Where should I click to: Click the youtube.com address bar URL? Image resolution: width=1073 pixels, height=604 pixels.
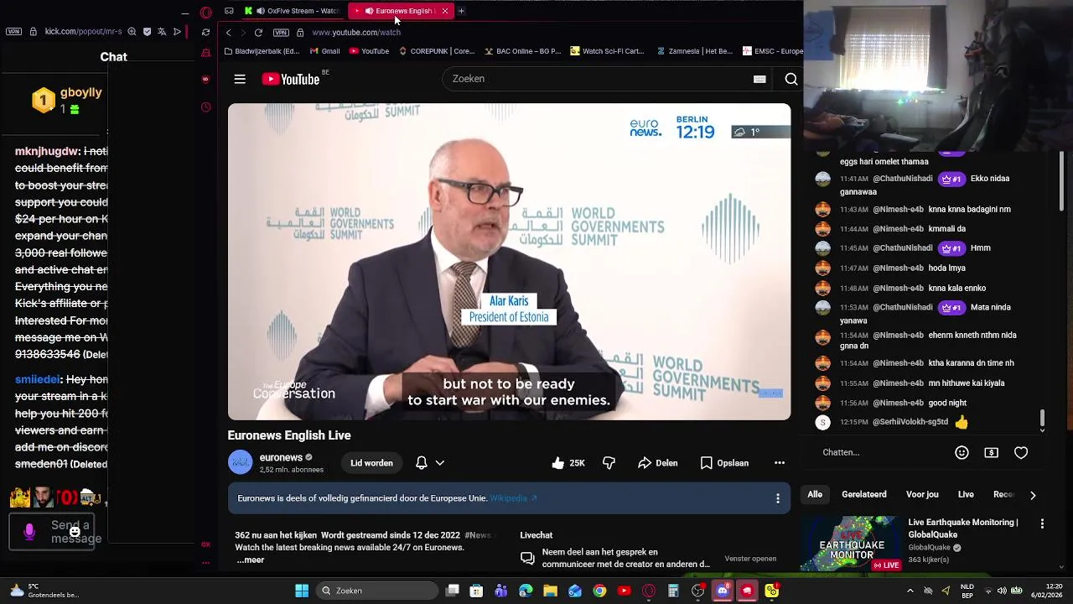coord(356,33)
